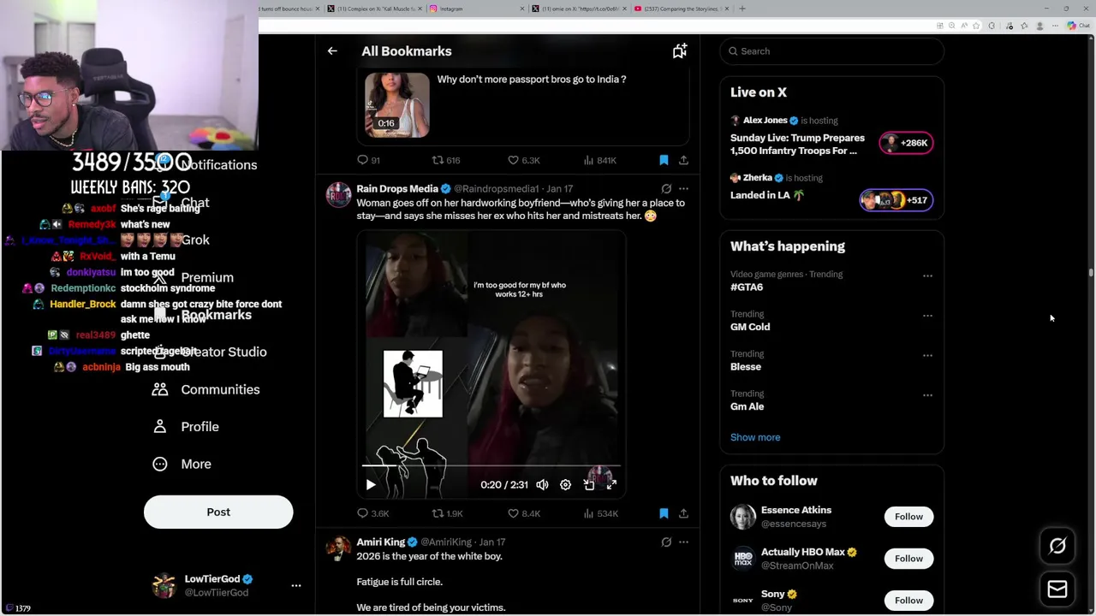Open Rain Drops Media profile avatar
This screenshot has width=1096, height=616.
(x=338, y=195)
